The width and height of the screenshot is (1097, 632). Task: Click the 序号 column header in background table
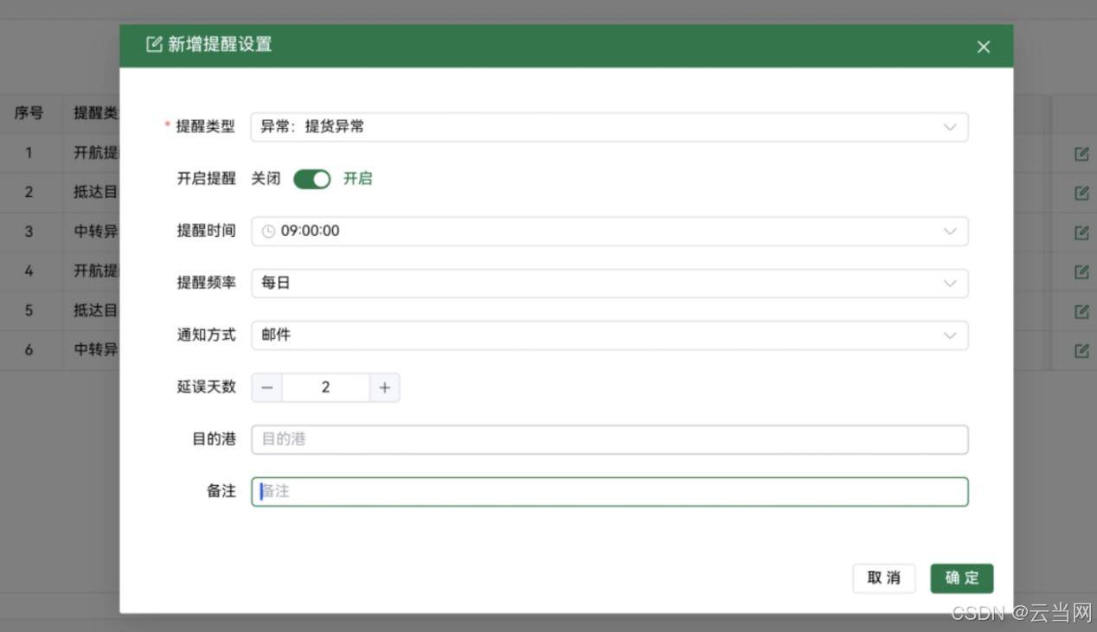[29, 113]
